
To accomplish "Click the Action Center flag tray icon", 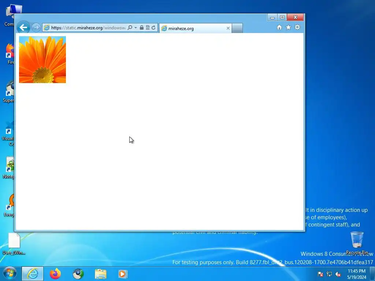I will [320, 274].
